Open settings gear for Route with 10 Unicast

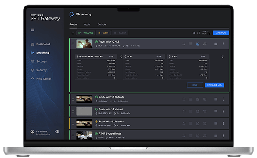[x=205, y=111]
